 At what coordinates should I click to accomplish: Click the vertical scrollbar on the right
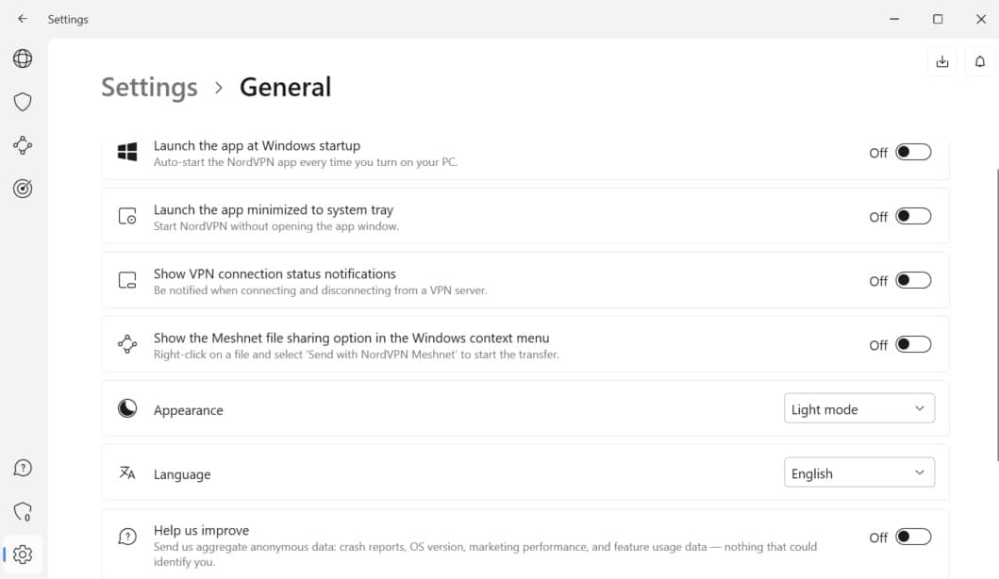click(996, 315)
